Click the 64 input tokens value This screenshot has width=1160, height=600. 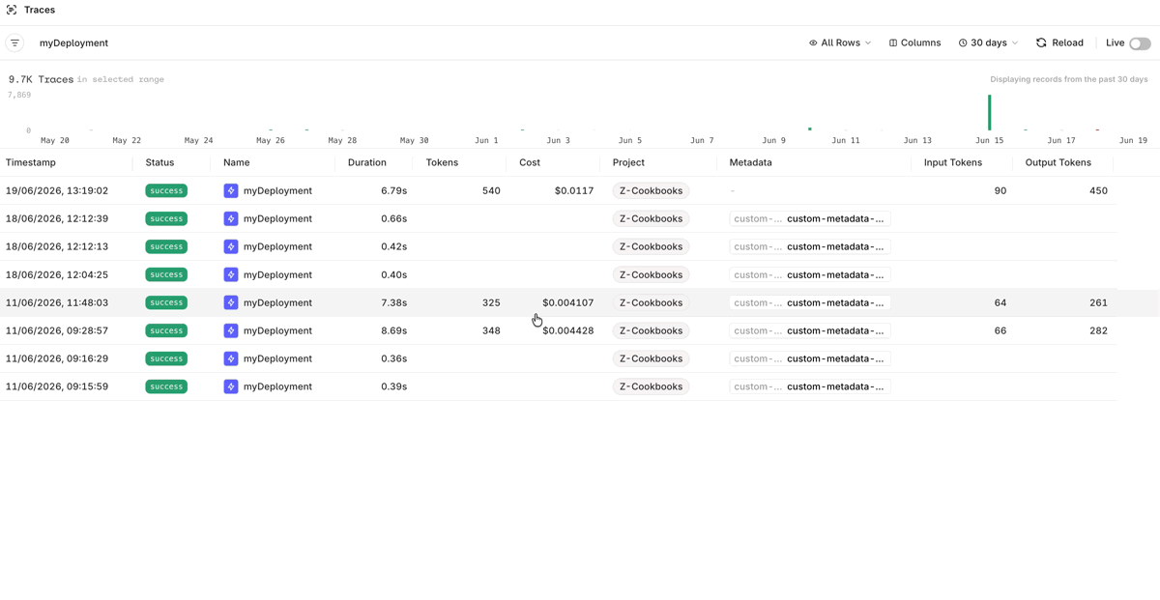pos(1000,303)
